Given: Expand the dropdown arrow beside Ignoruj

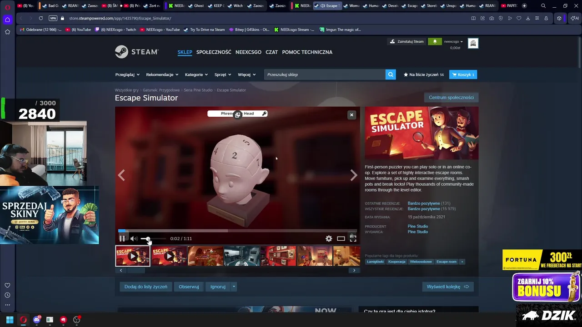Looking at the screenshot, I should pyautogui.click(x=234, y=287).
